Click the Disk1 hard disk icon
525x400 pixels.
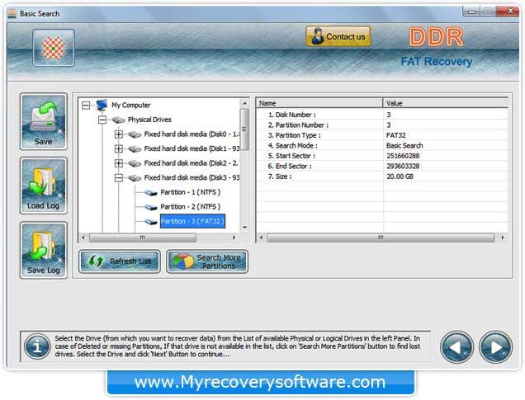coord(135,148)
